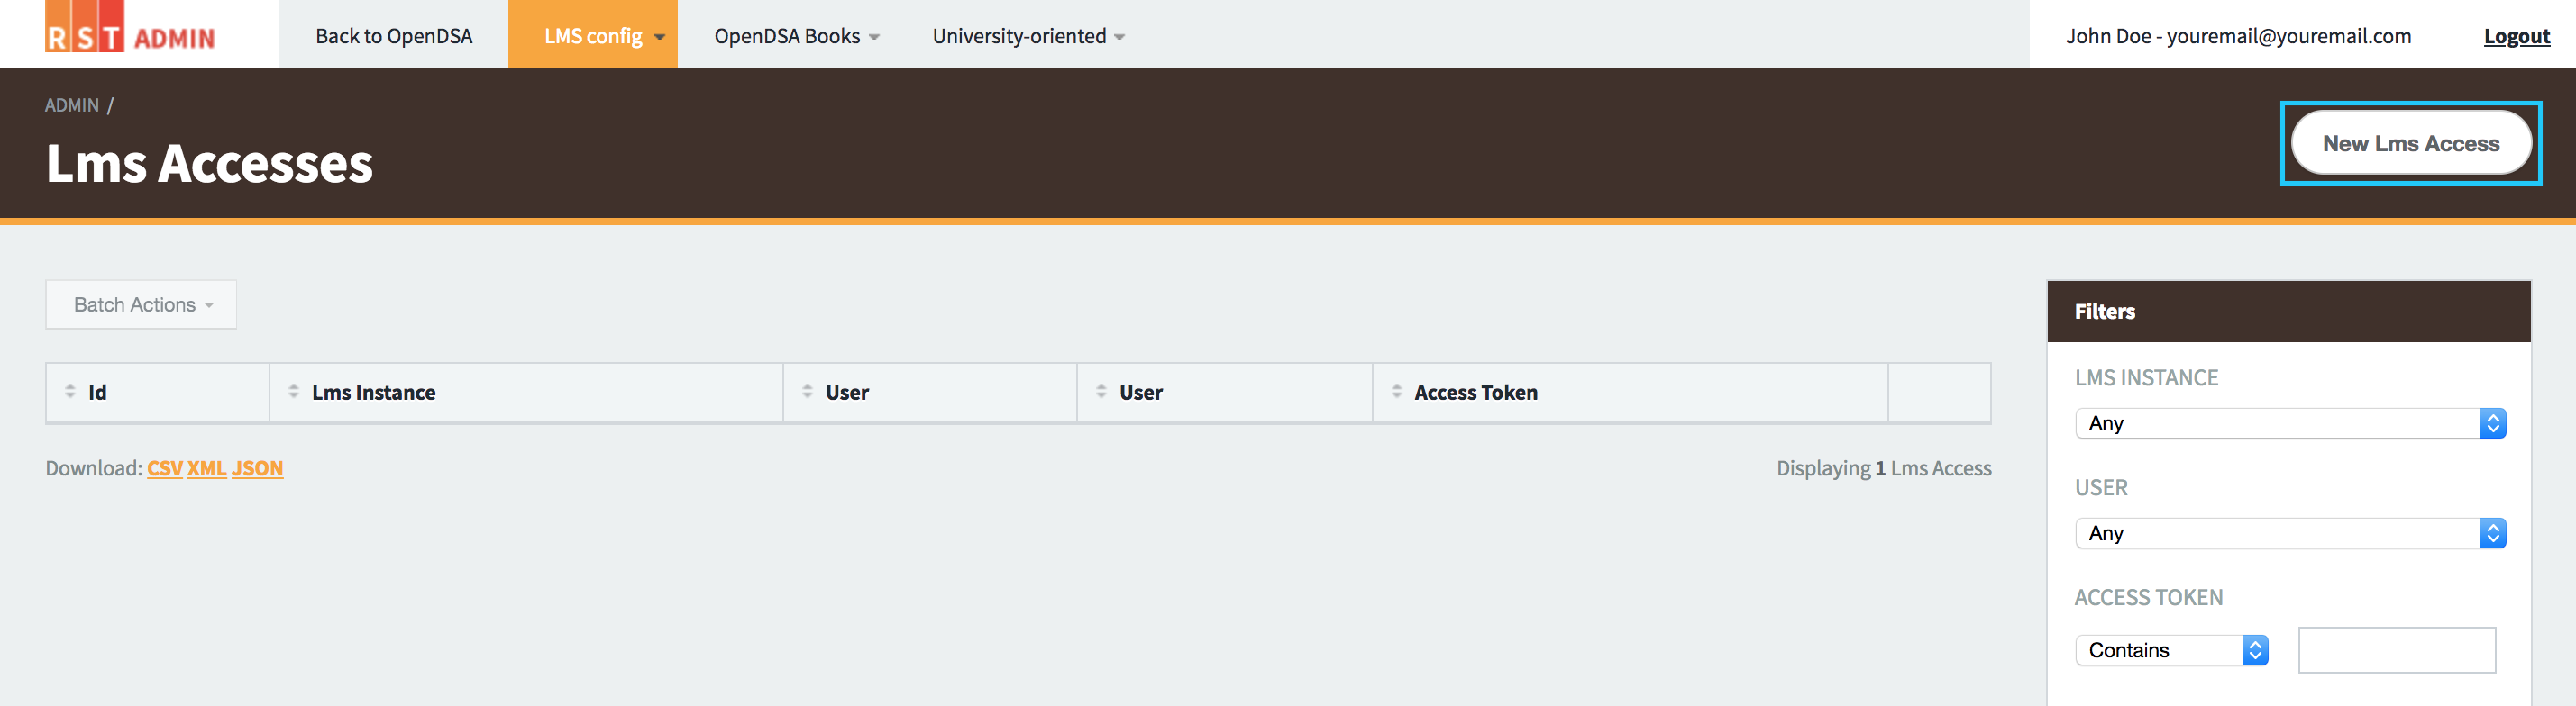The height and width of the screenshot is (706, 2576).
Task: Download the list as XML
Action: [207, 468]
